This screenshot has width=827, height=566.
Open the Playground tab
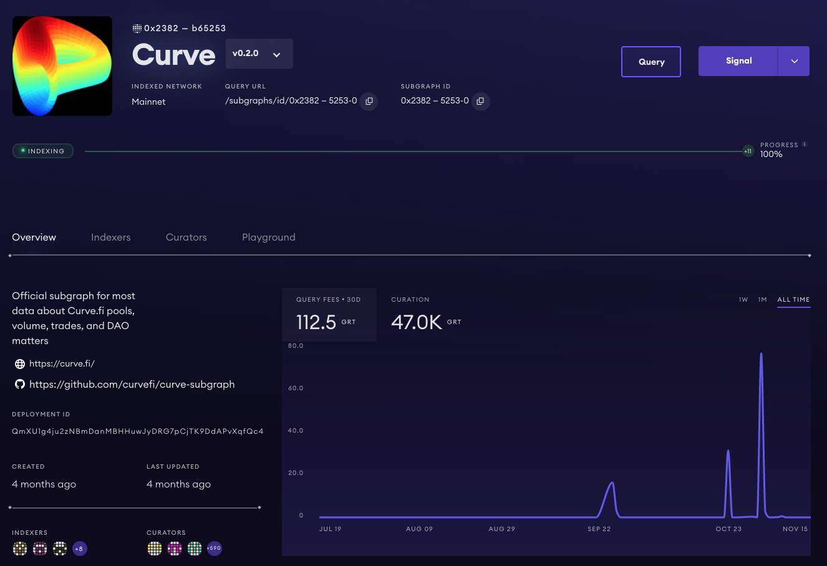coord(269,237)
